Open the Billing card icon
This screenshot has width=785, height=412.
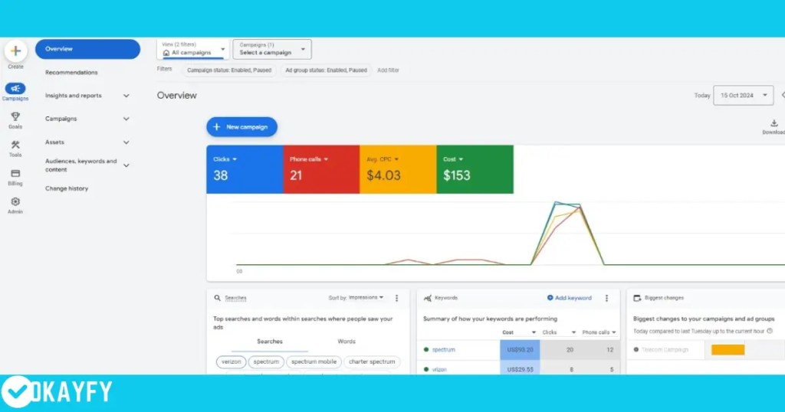[15, 174]
